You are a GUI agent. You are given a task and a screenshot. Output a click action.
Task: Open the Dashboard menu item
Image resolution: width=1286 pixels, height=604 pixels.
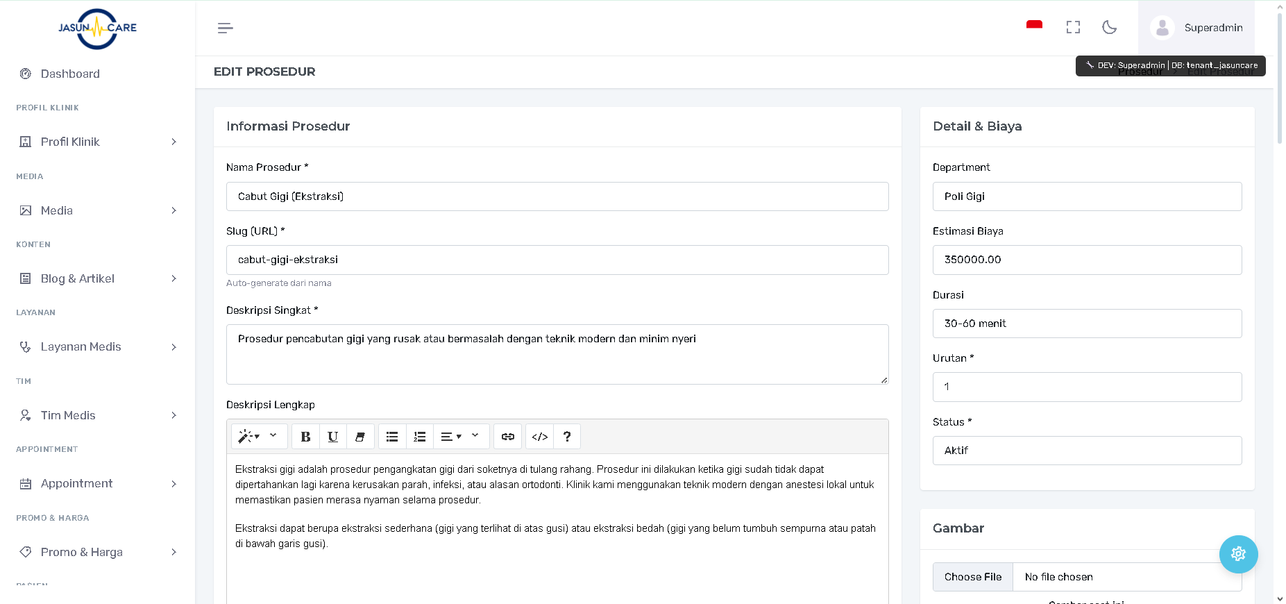coord(70,74)
